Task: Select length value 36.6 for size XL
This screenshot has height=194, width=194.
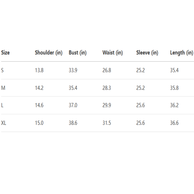Action: click(x=174, y=123)
